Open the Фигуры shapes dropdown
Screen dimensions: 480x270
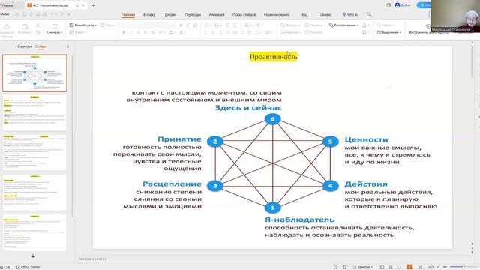click(x=290, y=25)
